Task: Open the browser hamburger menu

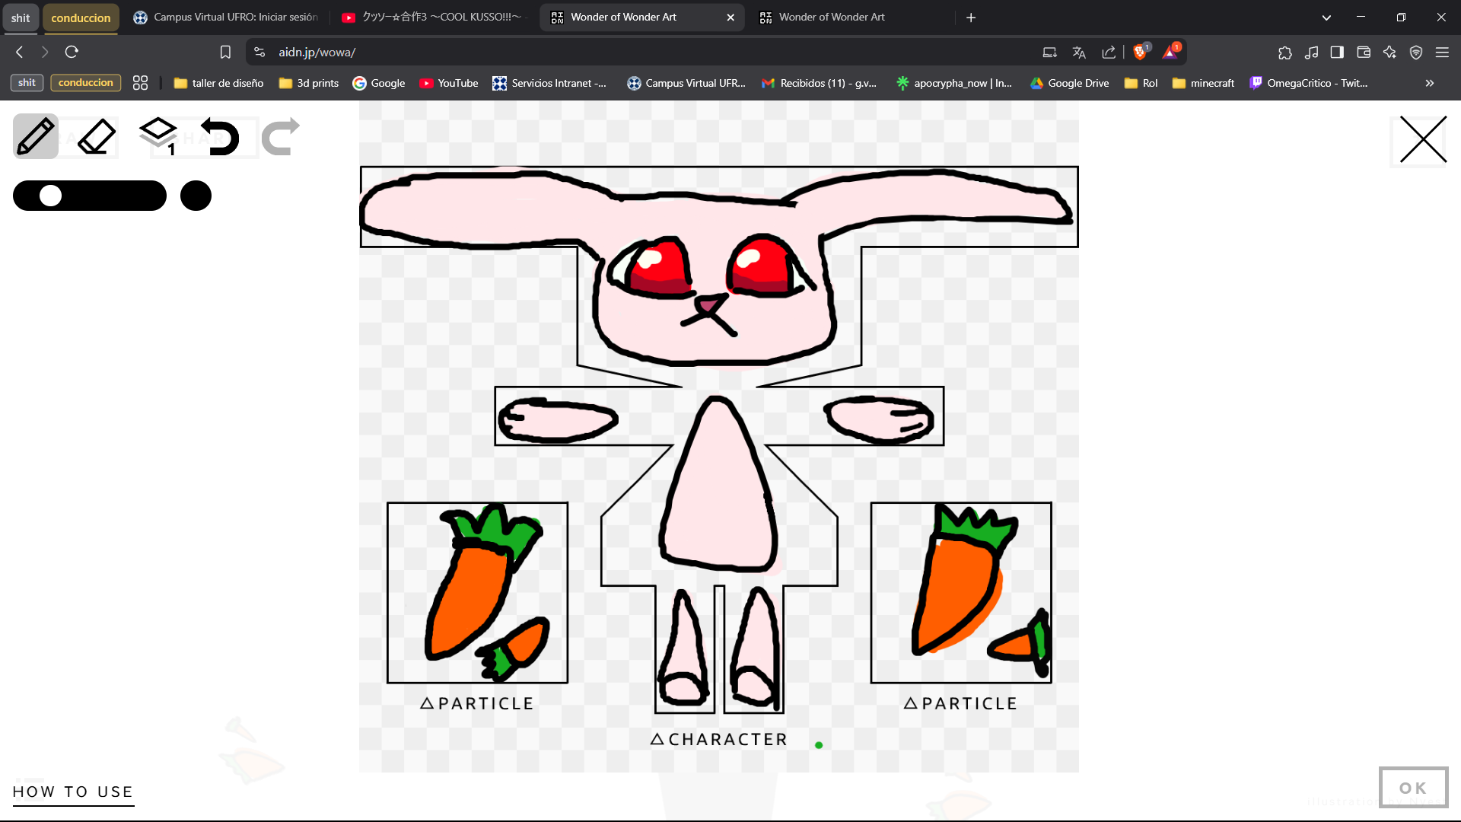Action: (1443, 52)
